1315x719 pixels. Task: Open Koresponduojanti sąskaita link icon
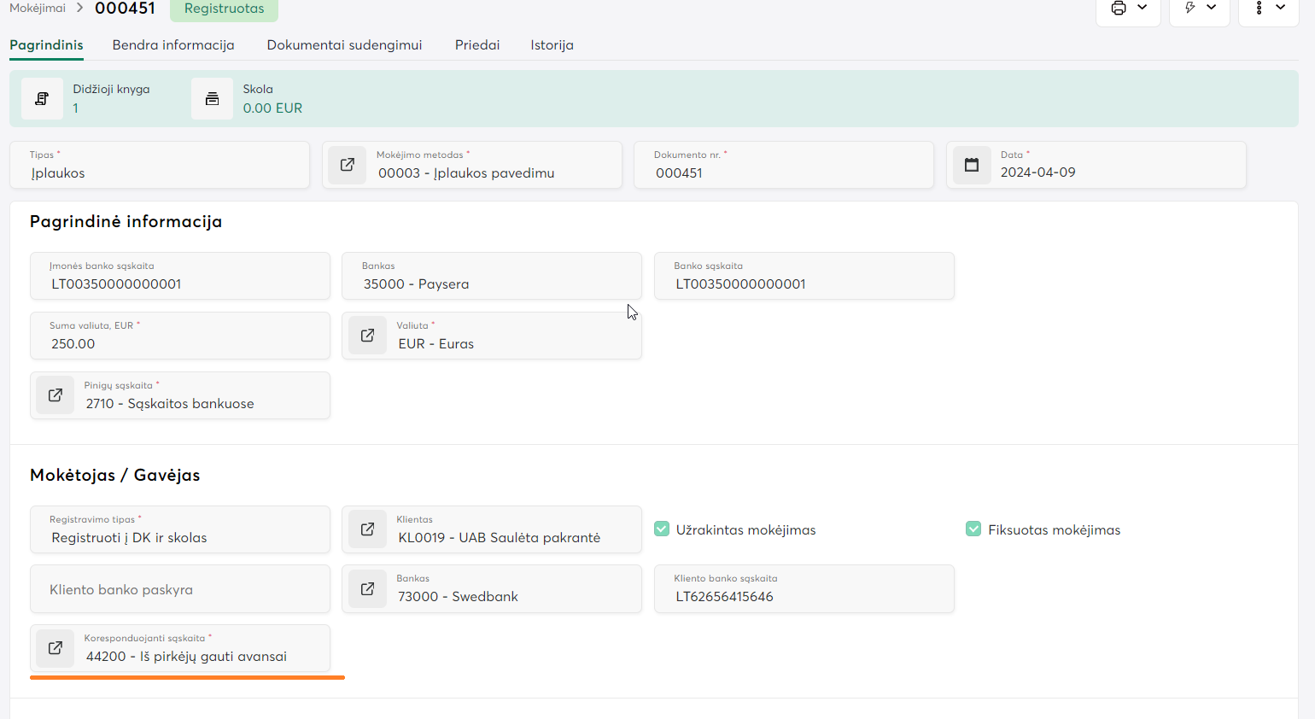[56, 648]
